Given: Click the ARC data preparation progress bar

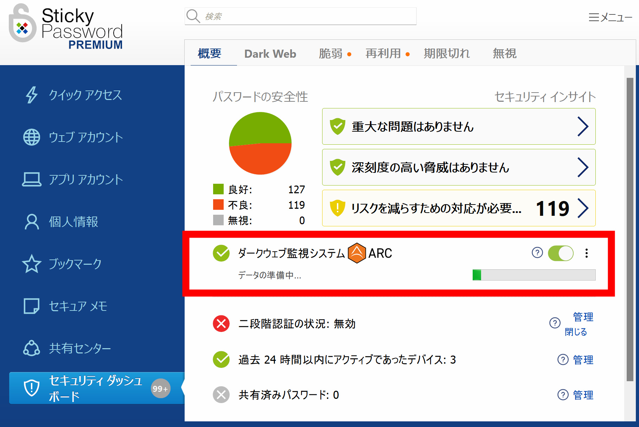Looking at the screenshot, I should click(534, 275).
